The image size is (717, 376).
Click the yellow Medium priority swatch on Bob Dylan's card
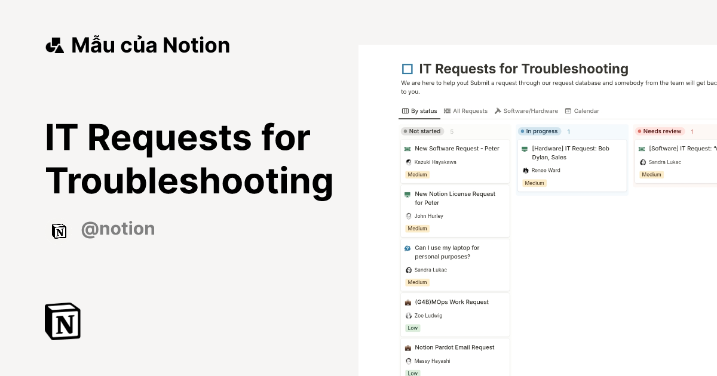click(534, 183)
